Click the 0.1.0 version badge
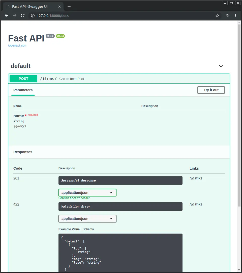This screenshot has height=273, width=242. pos(50,36)
